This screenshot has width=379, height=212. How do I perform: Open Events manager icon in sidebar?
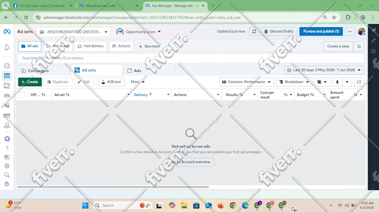[x=7, y=125]
